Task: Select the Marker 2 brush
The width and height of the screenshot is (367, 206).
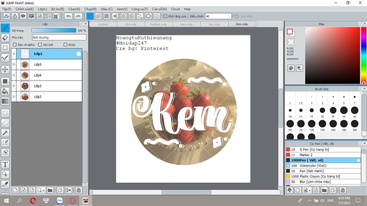Action: 323,155
